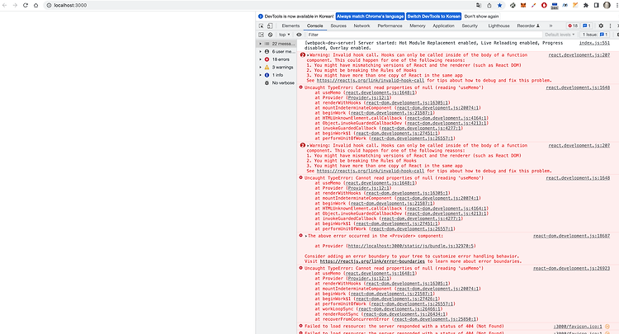Screen dimensions: 619x334
Task: Show more DevTools tabs chevron
Action: click(x=550, y=26)
